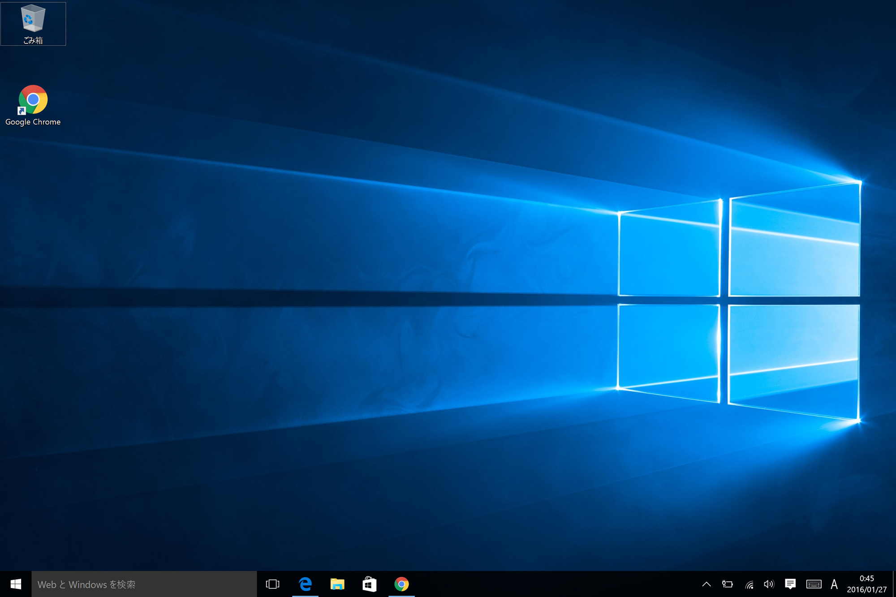Click the Show desktop strip at taskbar end
The image size is (896, 597).
tap(894, 584)
